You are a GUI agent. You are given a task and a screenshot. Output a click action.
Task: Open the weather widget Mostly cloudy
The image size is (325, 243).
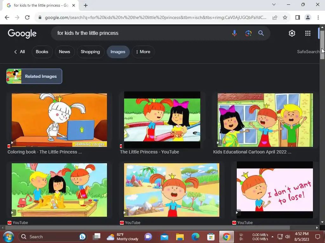122,237
